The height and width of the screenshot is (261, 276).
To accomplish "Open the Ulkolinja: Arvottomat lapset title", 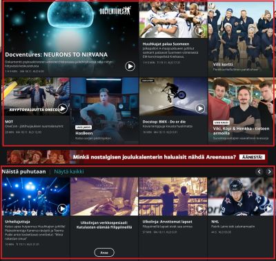I will click(x=167, y=222).
